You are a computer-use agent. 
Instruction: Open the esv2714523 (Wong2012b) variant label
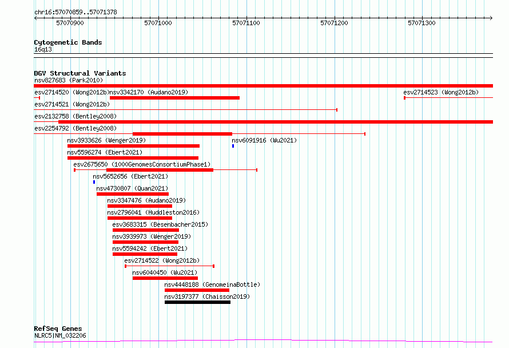pyautogui.click(x=441, y=92)
